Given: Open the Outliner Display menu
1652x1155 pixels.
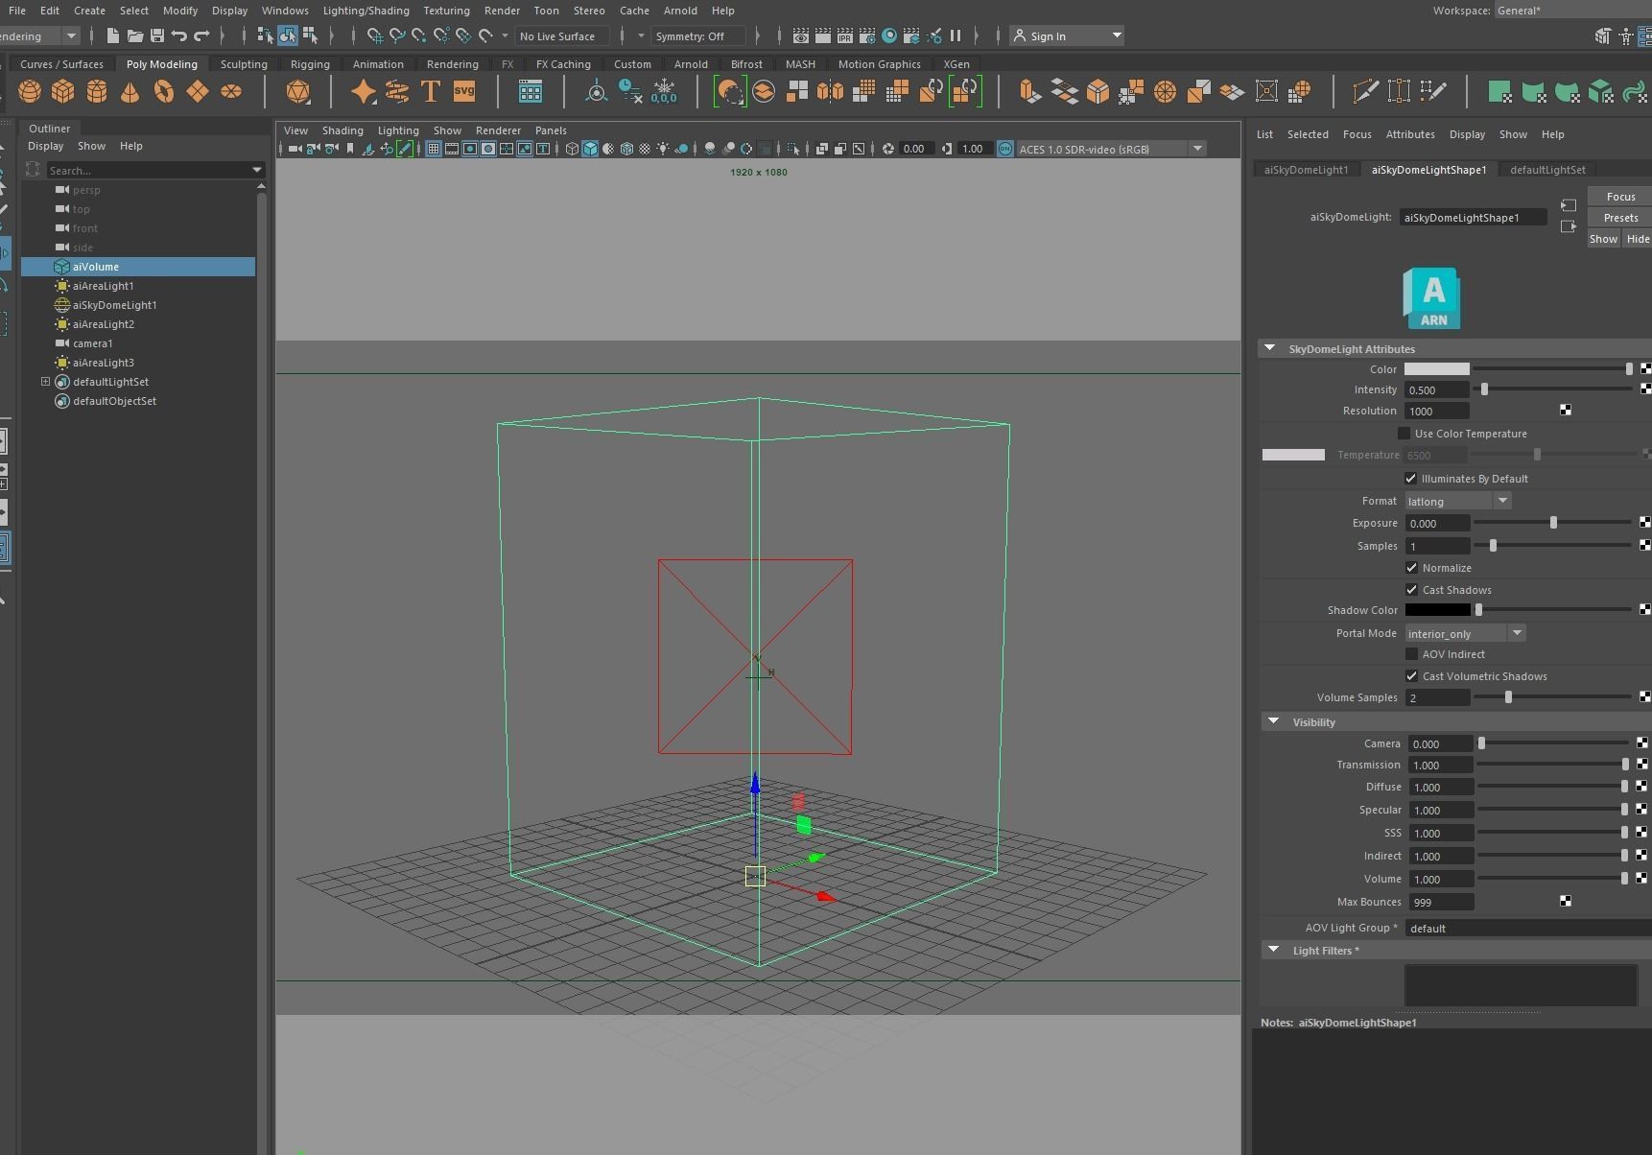Looking at the screenshot, I should click(46, 146).
